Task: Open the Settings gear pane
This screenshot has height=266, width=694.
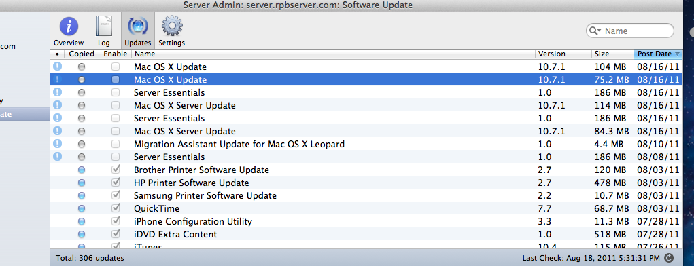Action: (x=172, y=31)
